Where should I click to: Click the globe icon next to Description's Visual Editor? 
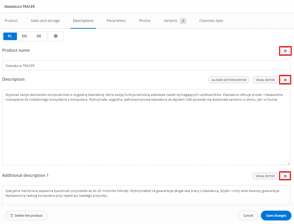coord(285,80)
